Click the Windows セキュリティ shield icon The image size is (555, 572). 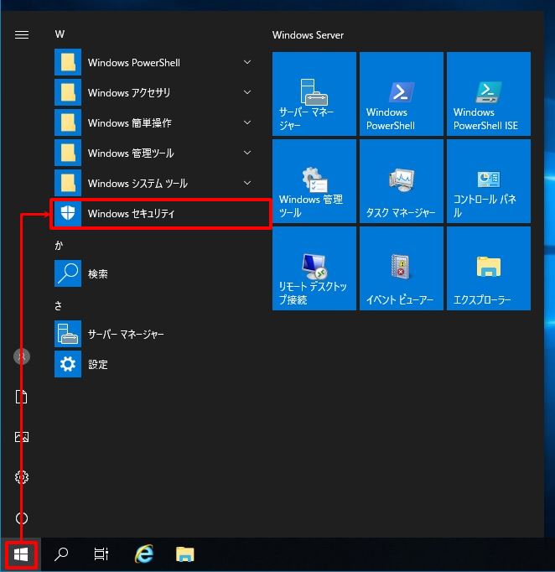(68, 213)
